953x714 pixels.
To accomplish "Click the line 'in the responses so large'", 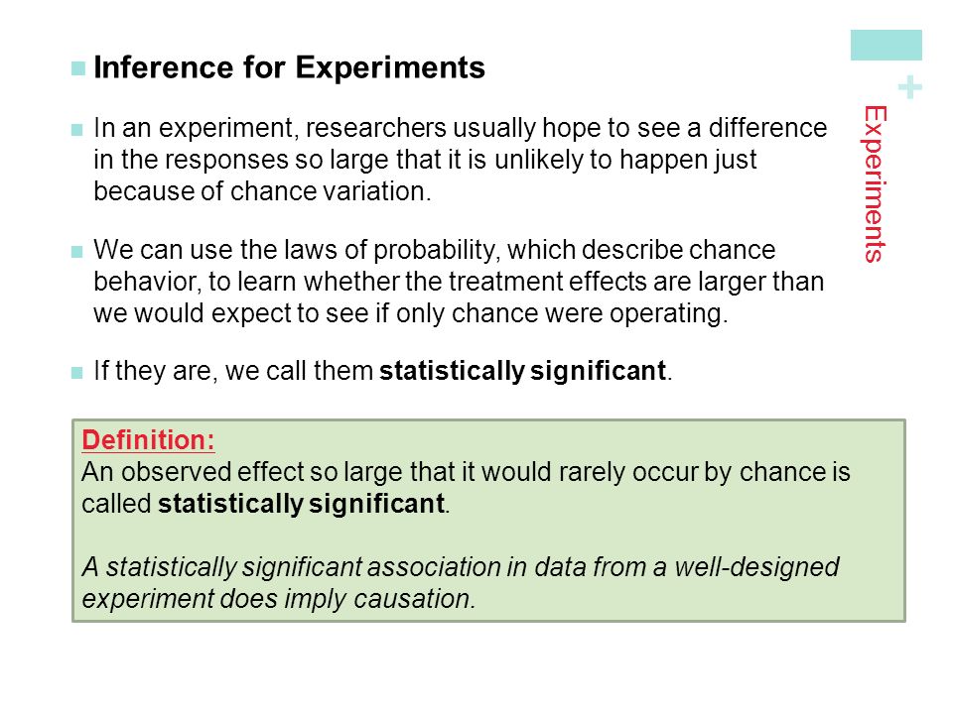I will 425,161.
